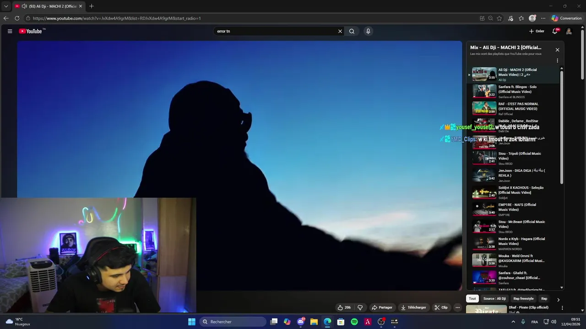The image size is (586, 329).
Task: Open the tab actions dropdown
Action: pyautogui.click(x=5, y=6)
